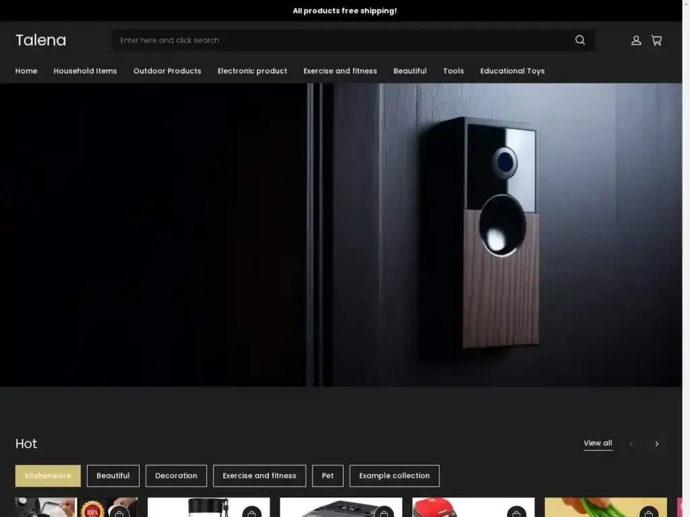Switch to the Decoration collection tab

[x=176, y=475]
